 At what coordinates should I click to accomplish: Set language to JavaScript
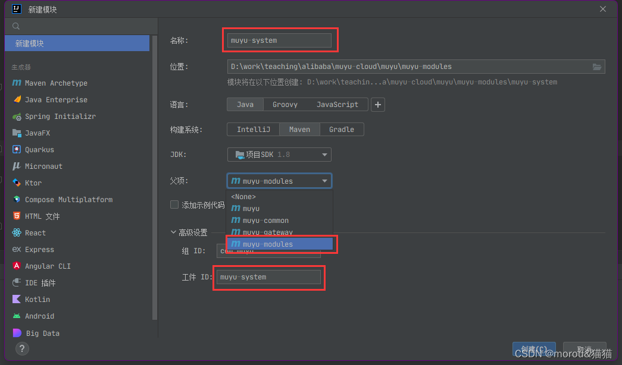point(337,105)
